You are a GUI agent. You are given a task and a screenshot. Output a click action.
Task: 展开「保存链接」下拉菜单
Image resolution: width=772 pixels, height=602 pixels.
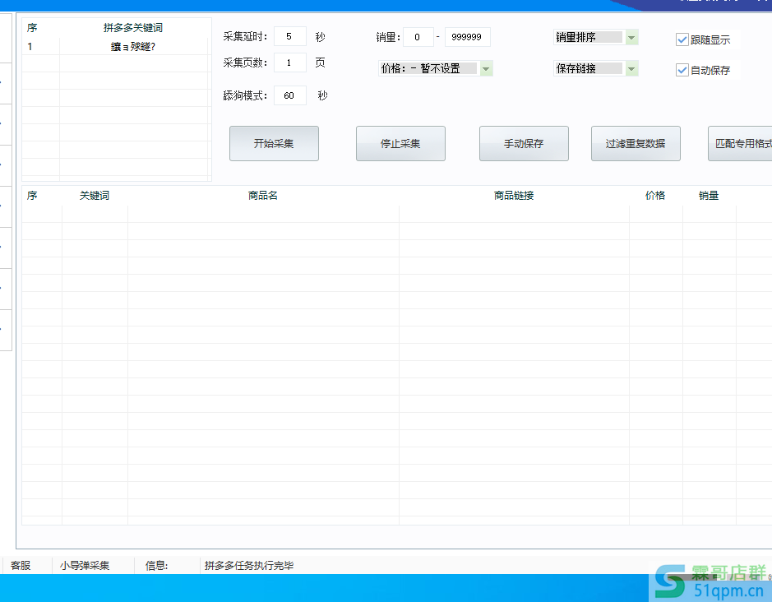631,68
